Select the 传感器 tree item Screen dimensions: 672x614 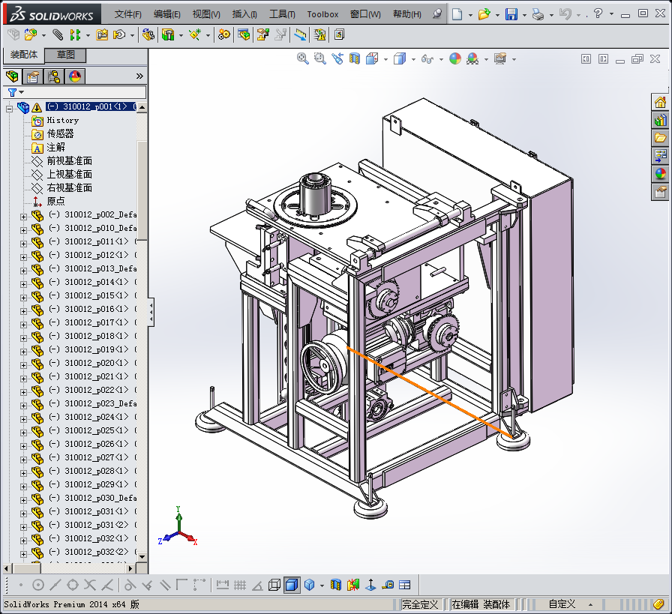[x=61, y=133]
